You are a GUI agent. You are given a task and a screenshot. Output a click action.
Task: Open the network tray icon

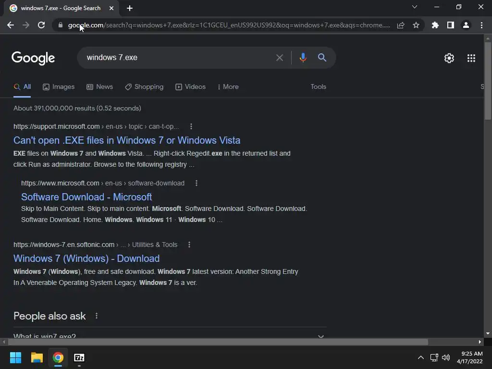click(x=434, y=357)
